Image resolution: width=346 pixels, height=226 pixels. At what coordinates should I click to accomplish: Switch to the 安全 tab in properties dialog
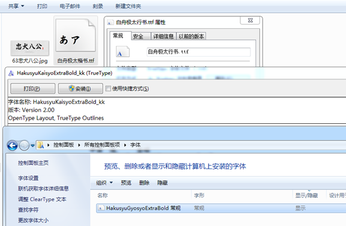pos(141,37)
